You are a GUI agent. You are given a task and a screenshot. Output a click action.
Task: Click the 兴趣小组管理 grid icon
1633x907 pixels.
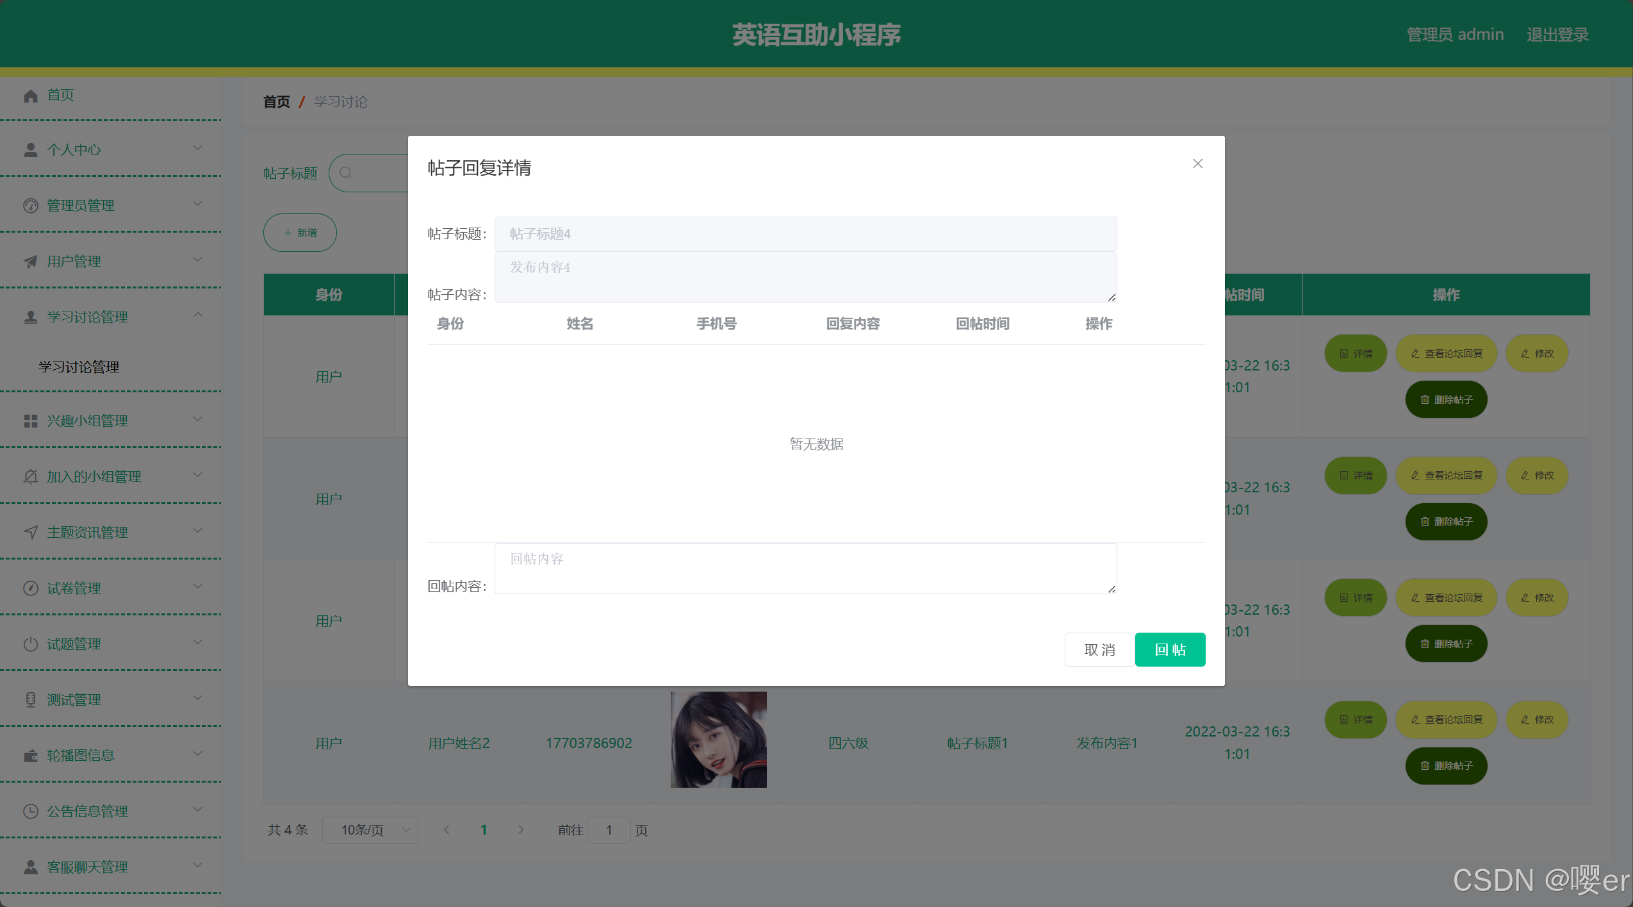tap(30, 421)
